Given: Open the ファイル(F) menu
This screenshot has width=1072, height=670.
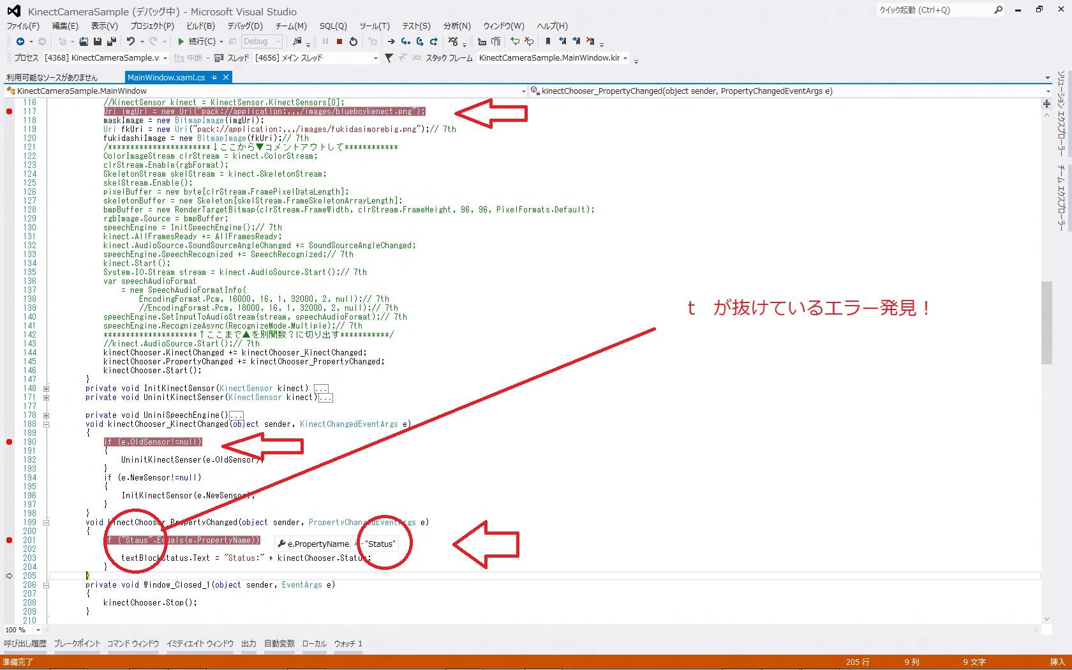Looking at the screenshot, I should (x=23, y=26).
